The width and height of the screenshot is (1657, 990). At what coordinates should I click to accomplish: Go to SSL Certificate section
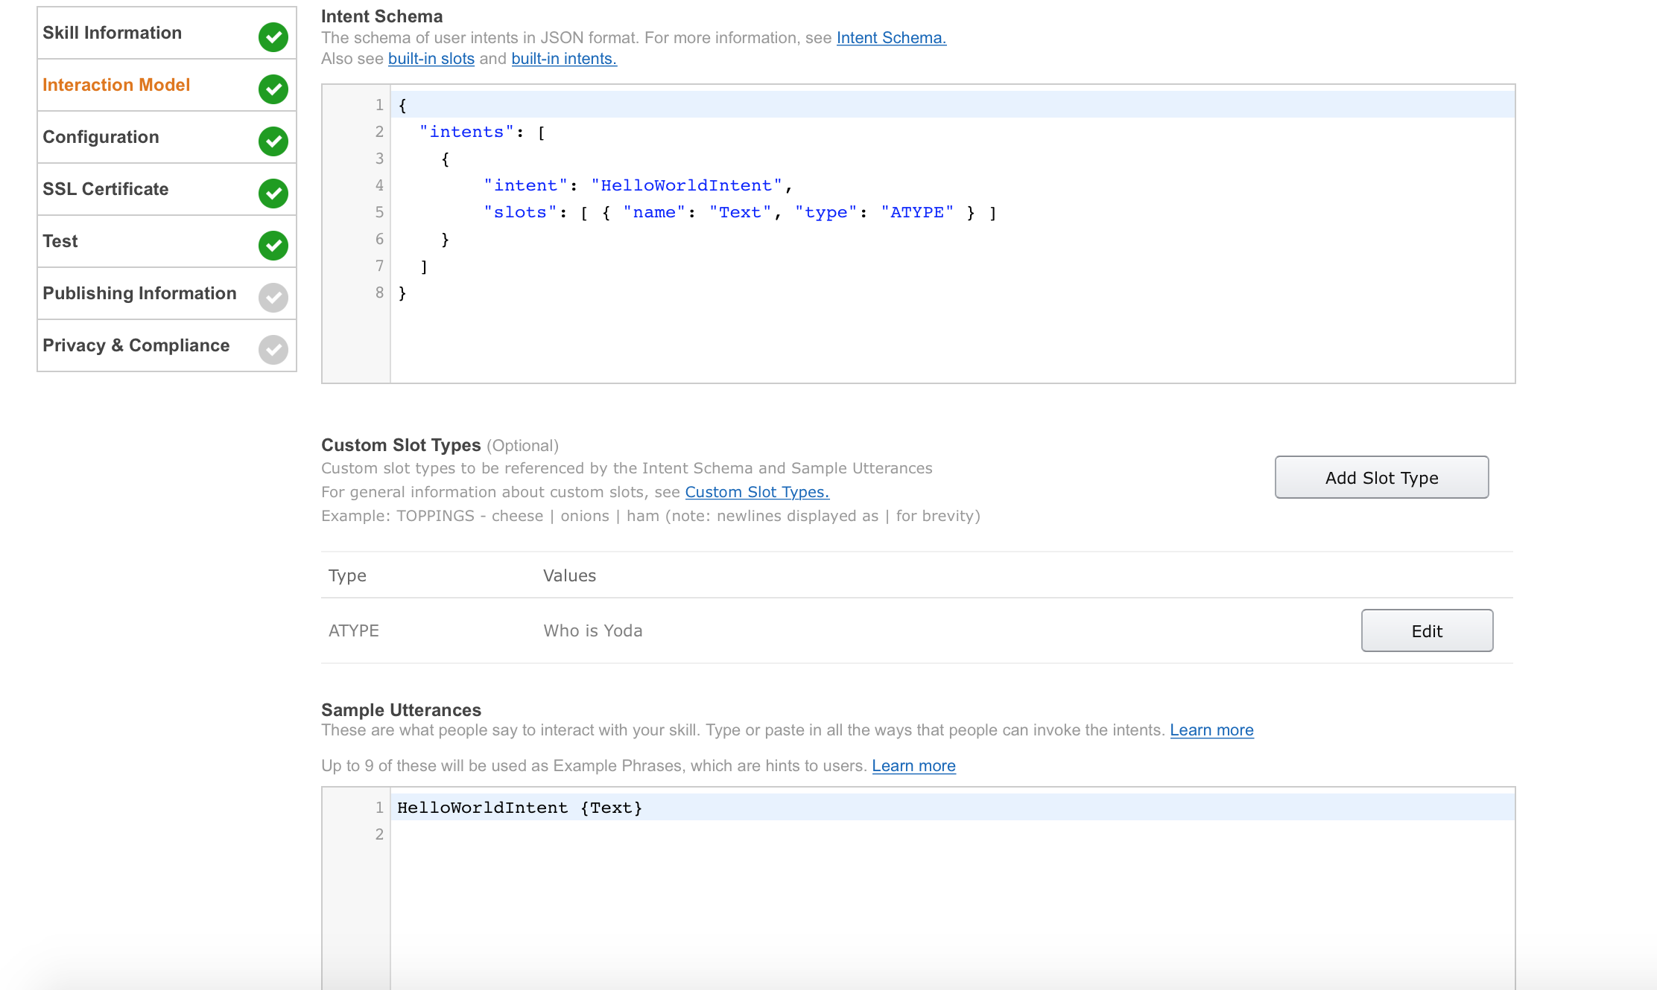(x=105, y=189)
